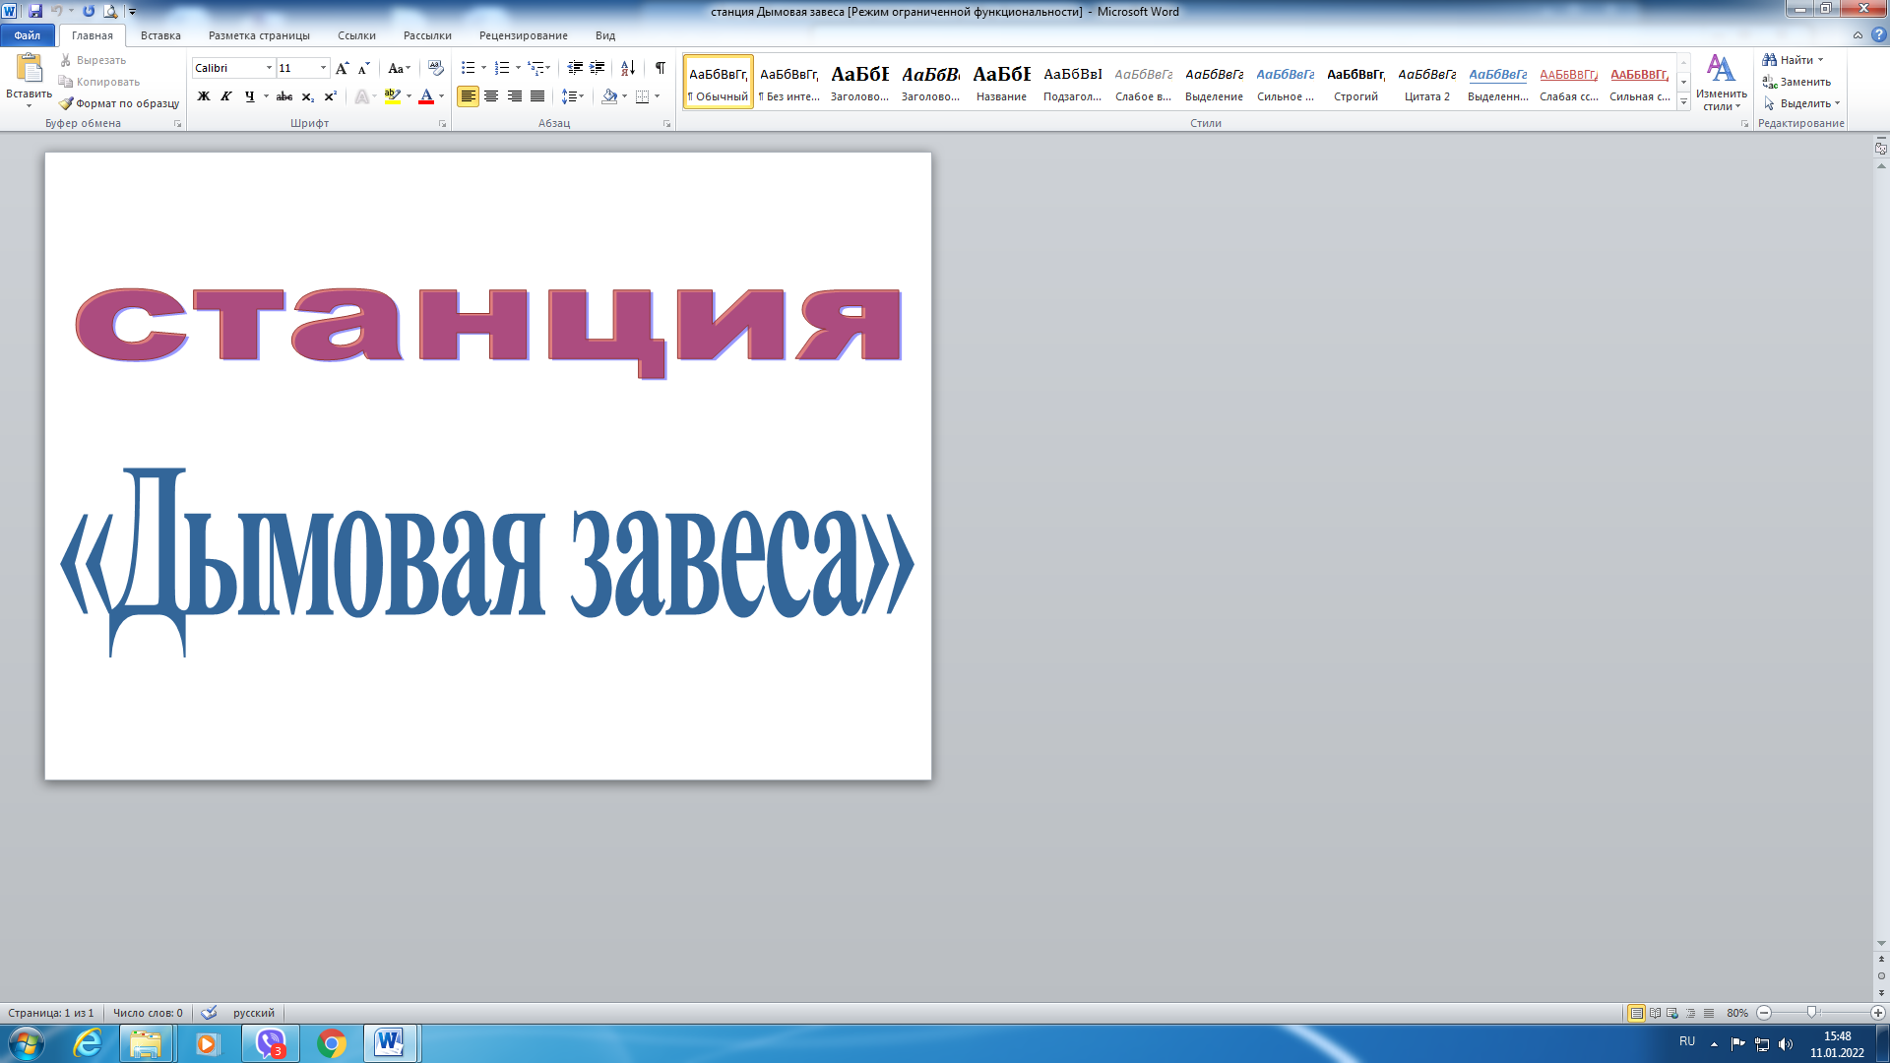Open Google Chrome from the taskbar
The height and width of the screenshot is (1063, 1890).
coord(332,1043)
